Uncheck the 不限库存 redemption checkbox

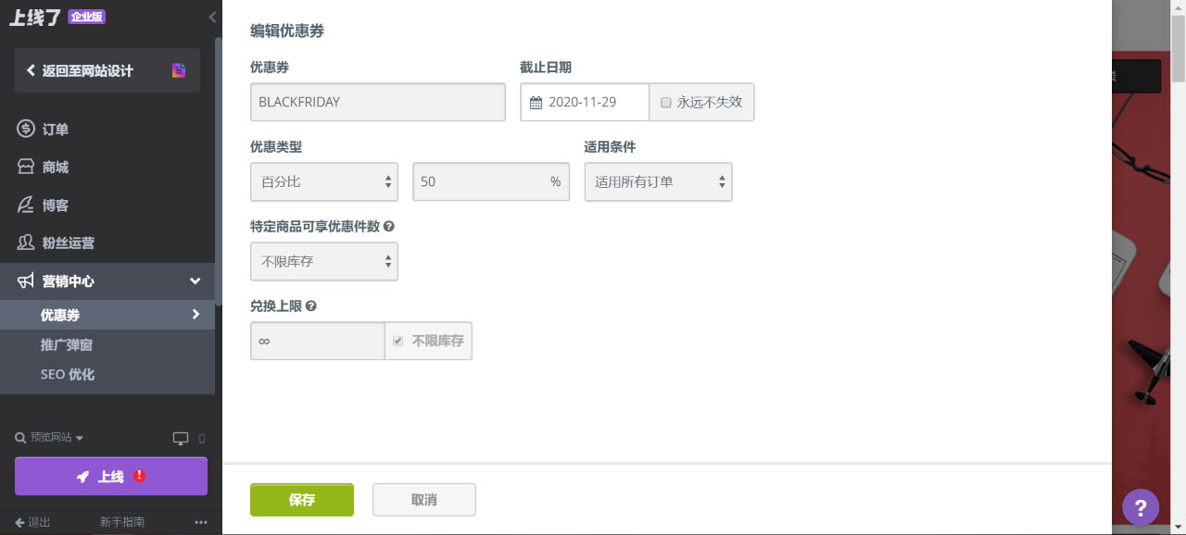[x=397, y=341]
